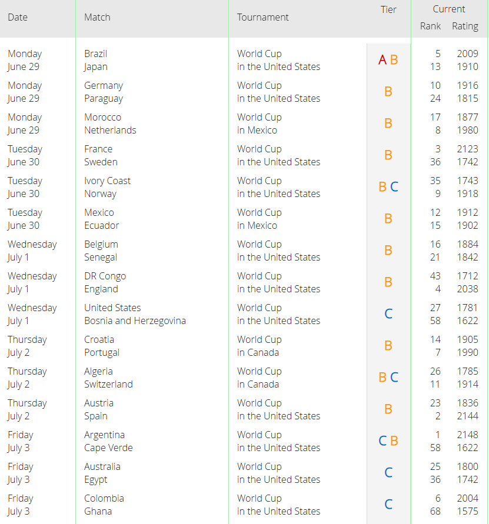Select Mexico team in Match column
The width and height of the screenshot is (489, 524).
coord(99,212)
